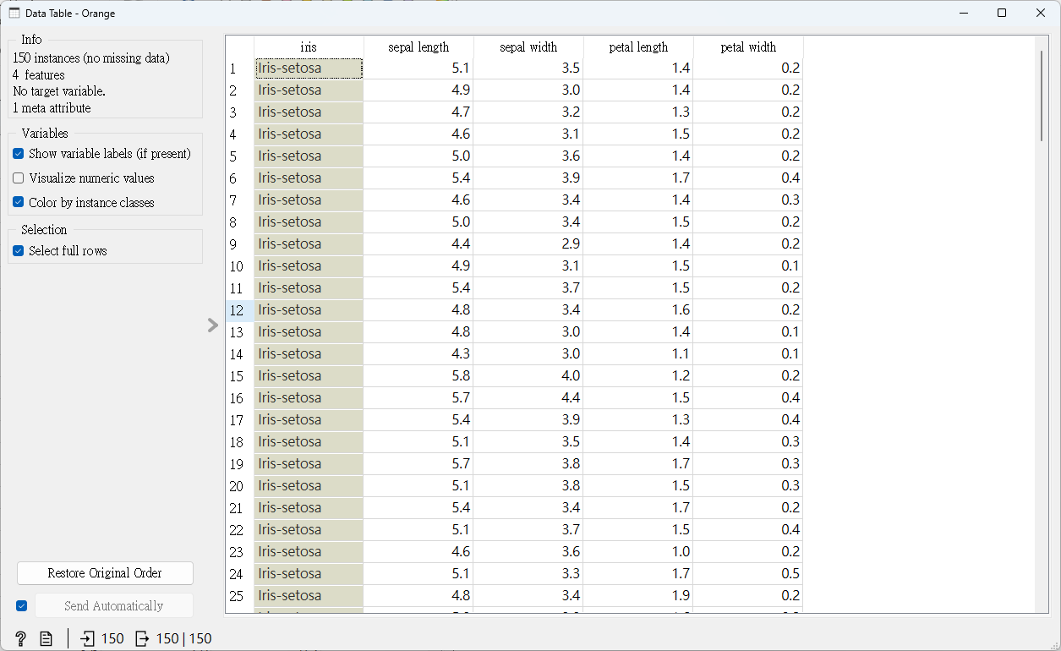Click the Orange window title bar icon
This screenshot has height=651, width=1061.
pos(14,14)
